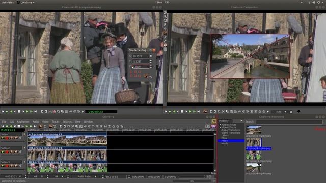Open the timeline zoom duration dropdown
326x183 pixels.
20,177
